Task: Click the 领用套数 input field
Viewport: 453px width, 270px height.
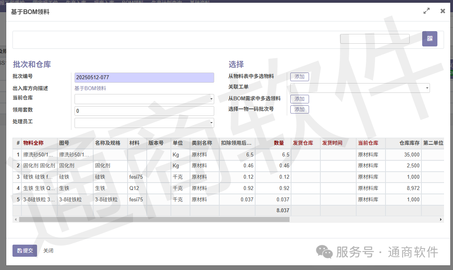Action: click(144, 111)
